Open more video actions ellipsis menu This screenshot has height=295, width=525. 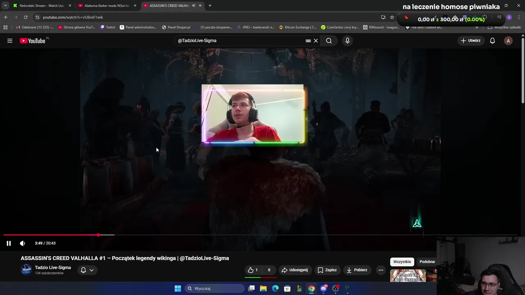tap(381, 270)
